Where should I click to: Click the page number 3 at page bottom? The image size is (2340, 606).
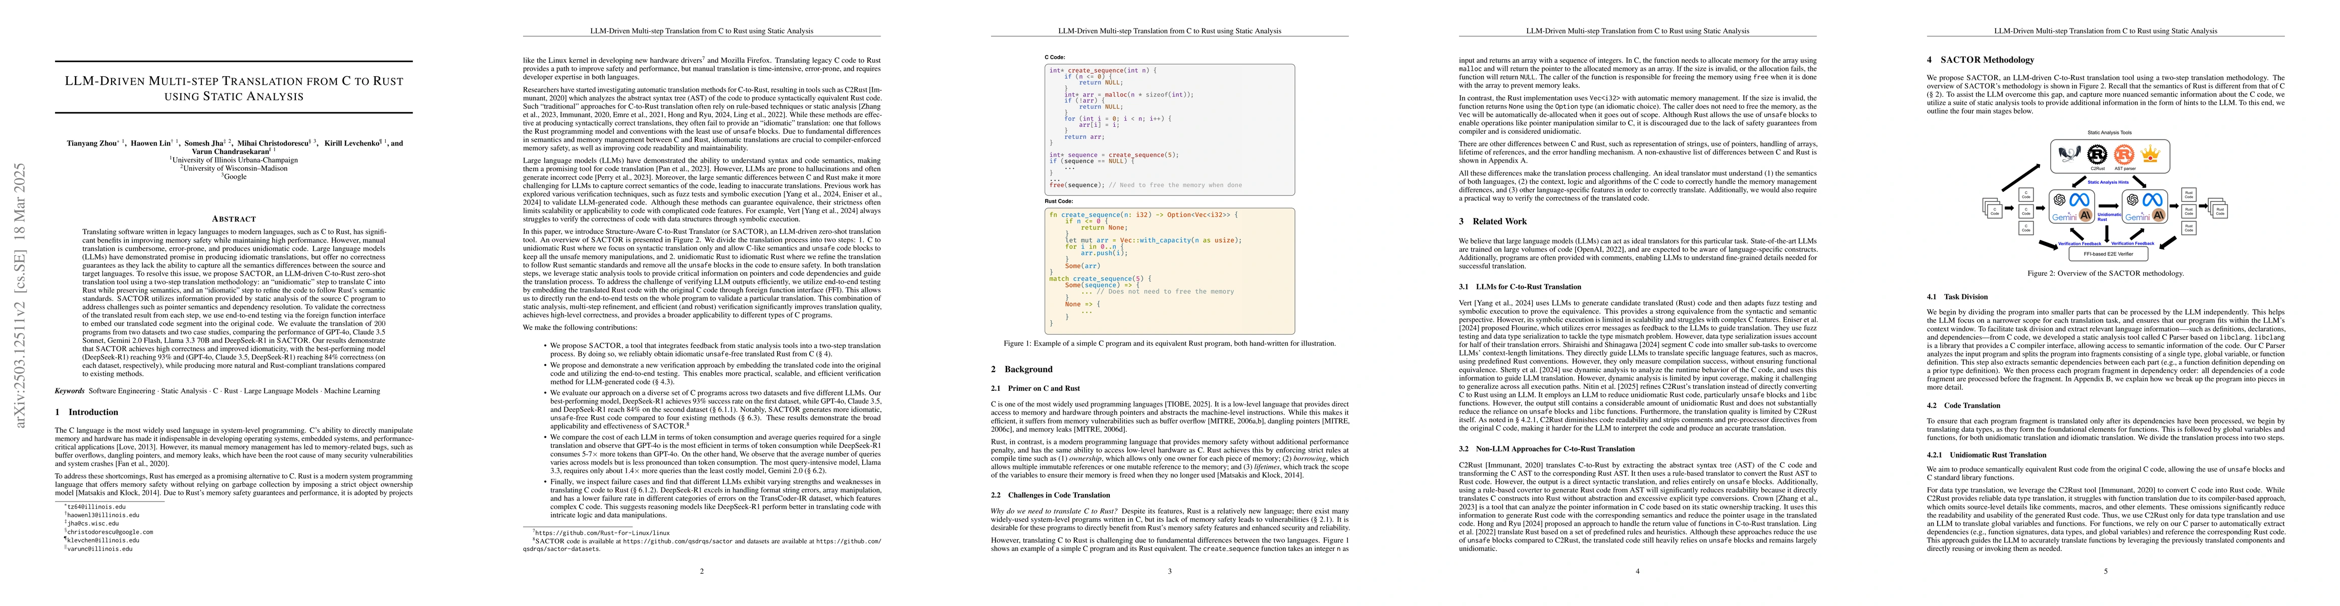(1170, 571)
